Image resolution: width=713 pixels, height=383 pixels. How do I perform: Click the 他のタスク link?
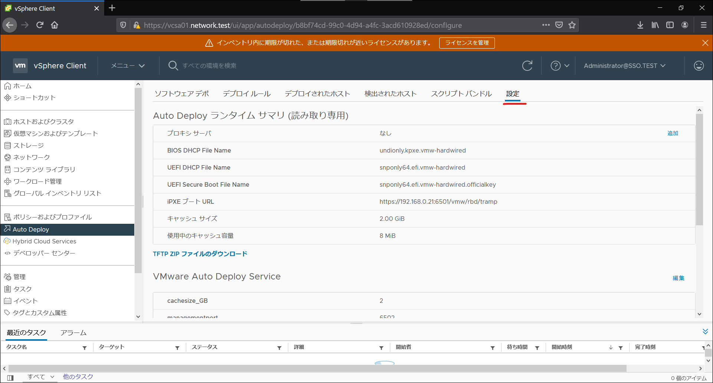(78, 377)
